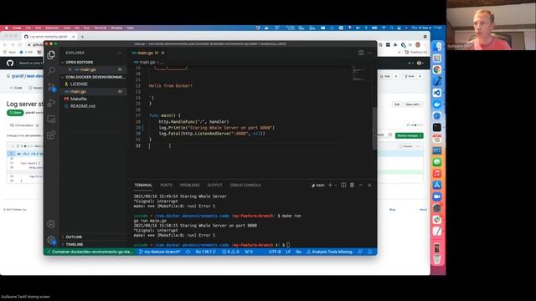The image size is (536, 301).
Task: Switch to the Ports tab
Action: pos(166,185)
